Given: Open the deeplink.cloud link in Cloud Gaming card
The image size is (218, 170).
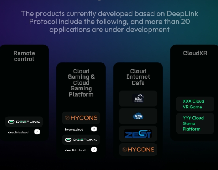Looking at the screenshot, I should pos(75,150).
